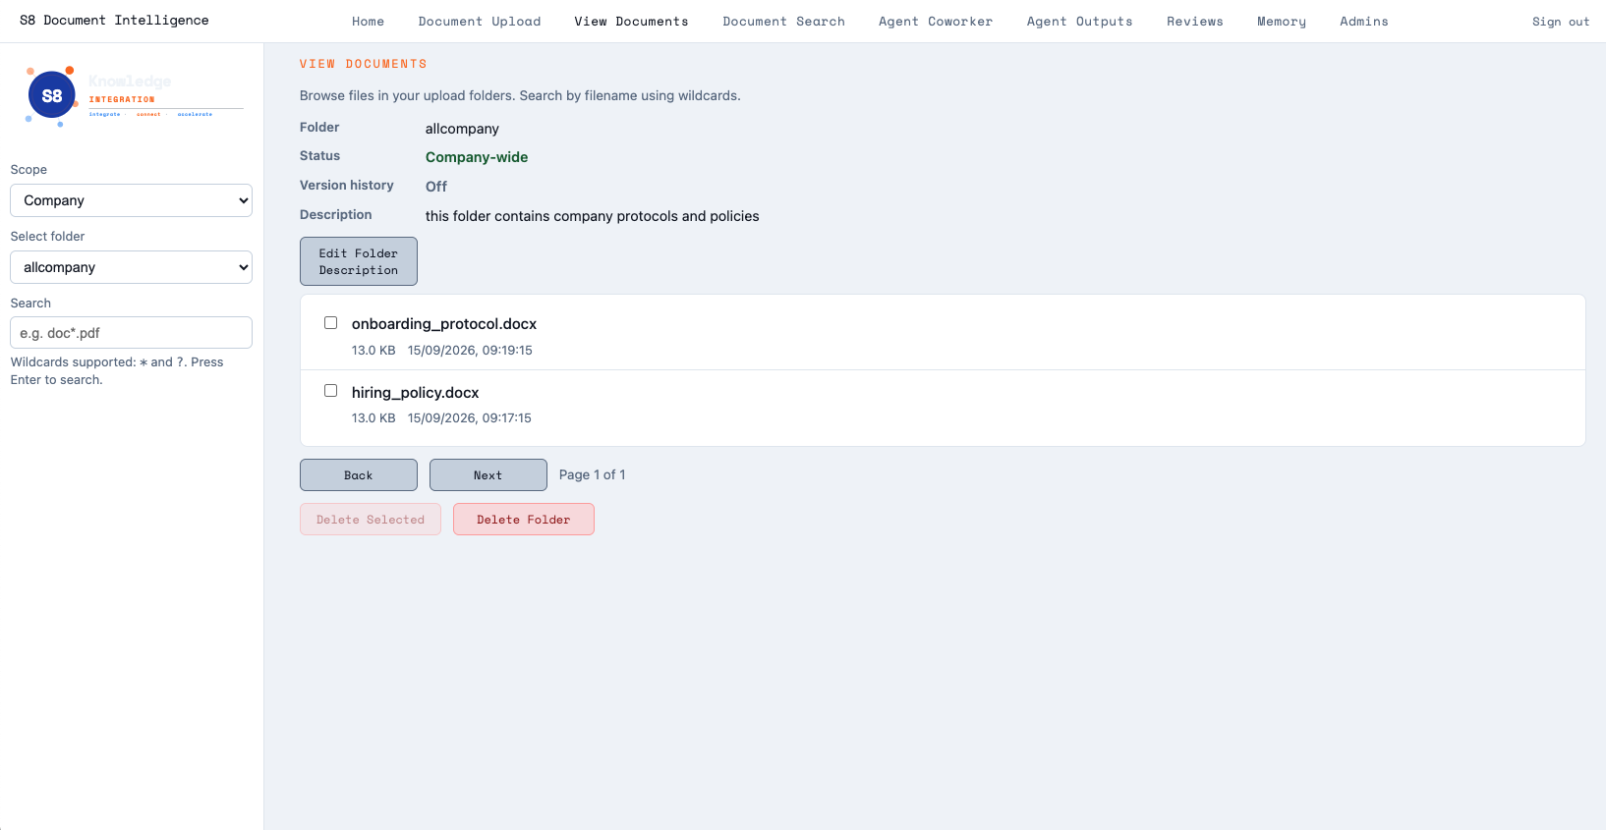Tick the onboarding_protocol.docx checkbox

[331, 323]
